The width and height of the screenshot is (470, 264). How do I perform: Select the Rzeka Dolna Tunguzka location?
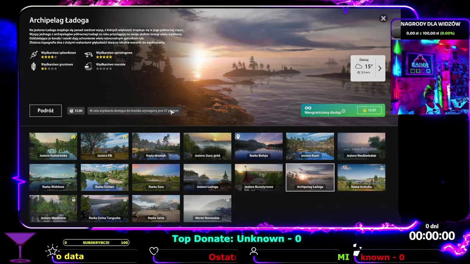pos(105,209)
